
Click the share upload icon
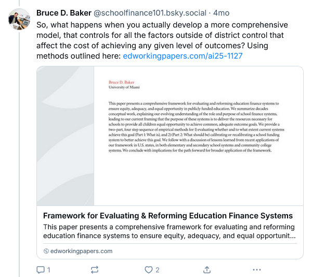click(x=206, y=270)
